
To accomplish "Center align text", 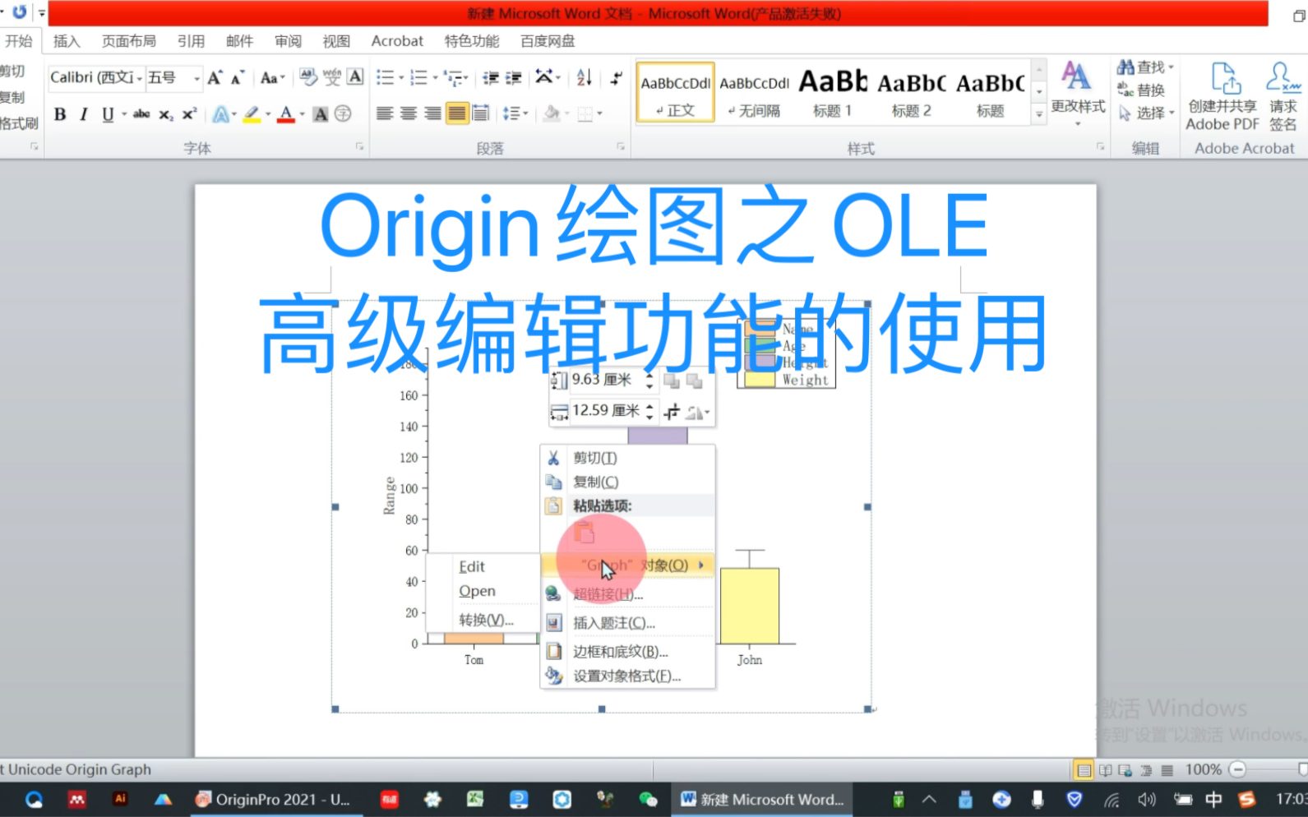I will coord(409,113).
